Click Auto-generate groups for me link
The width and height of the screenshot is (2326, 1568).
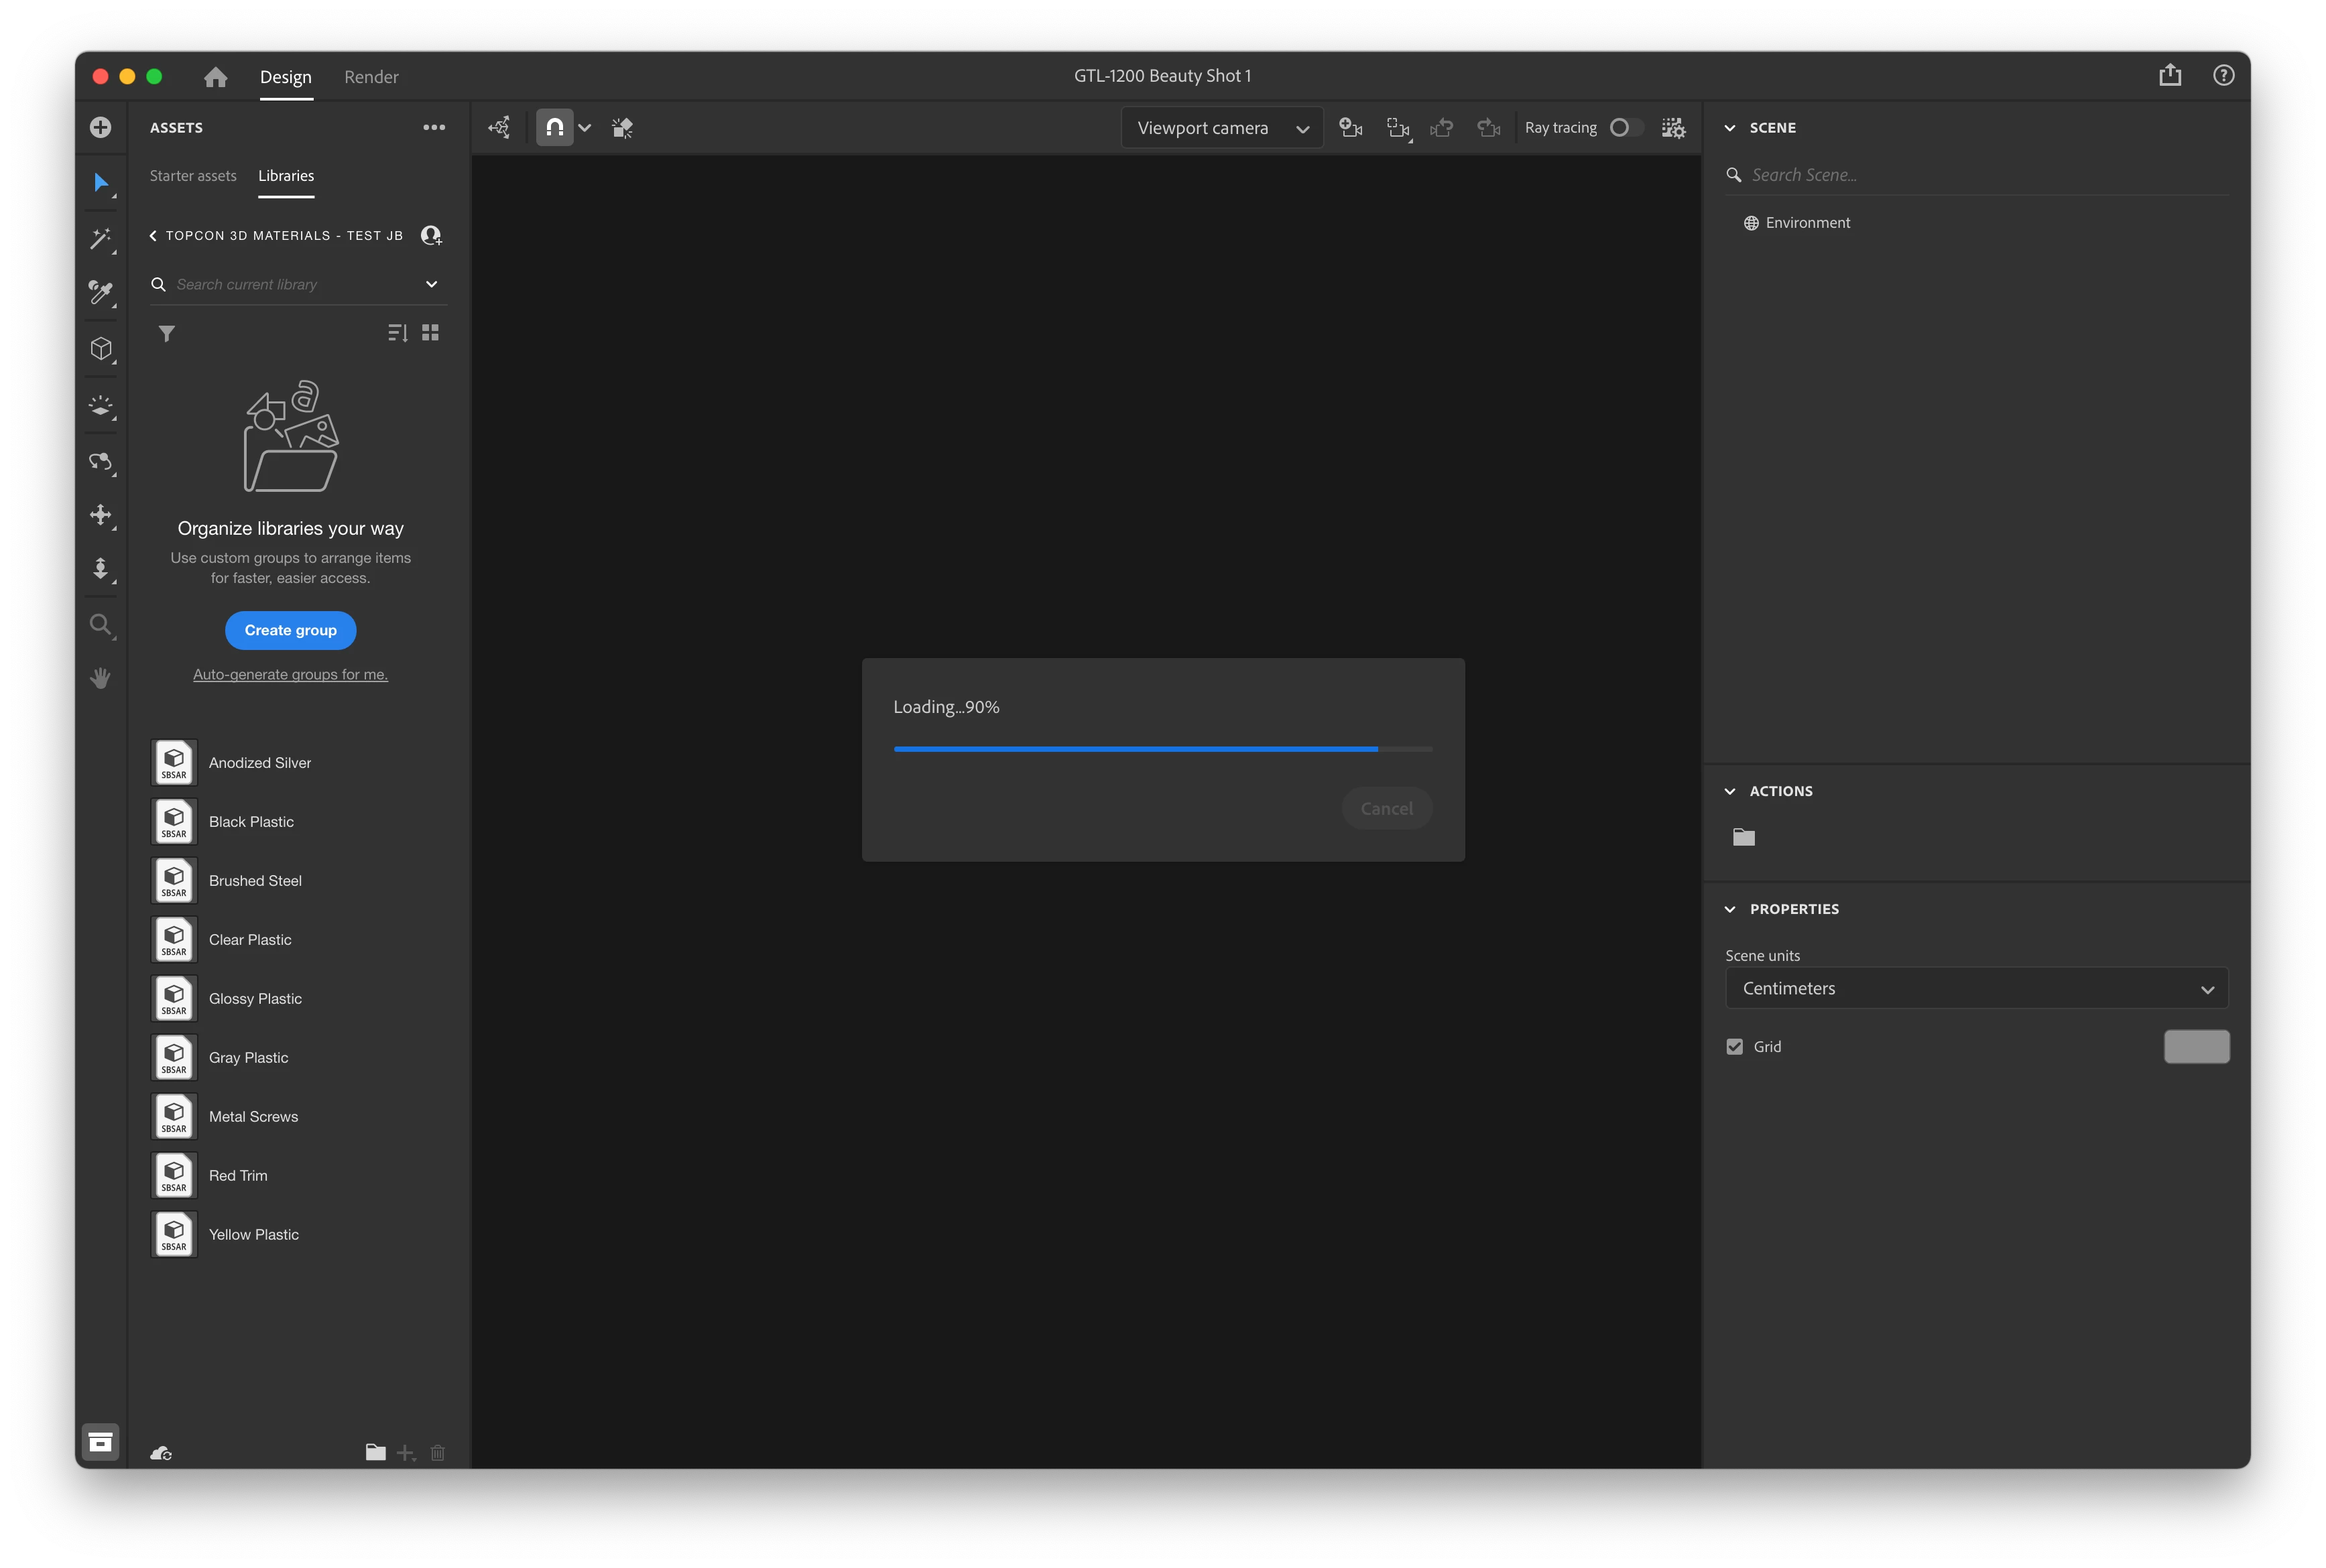pos(290,675)
